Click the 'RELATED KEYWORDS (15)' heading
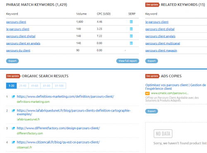Screen dimensions: 207x153 pos(183,5)
